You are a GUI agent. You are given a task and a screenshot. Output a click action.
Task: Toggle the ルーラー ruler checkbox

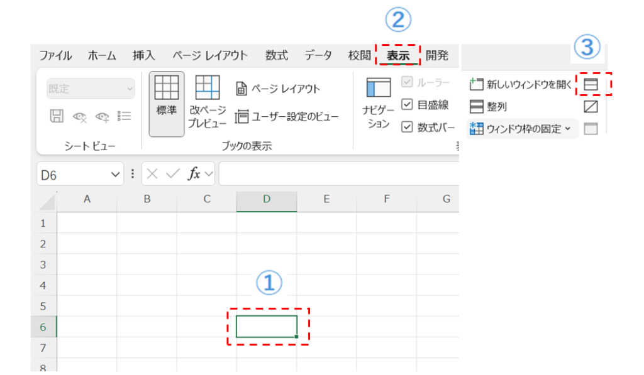407,82
